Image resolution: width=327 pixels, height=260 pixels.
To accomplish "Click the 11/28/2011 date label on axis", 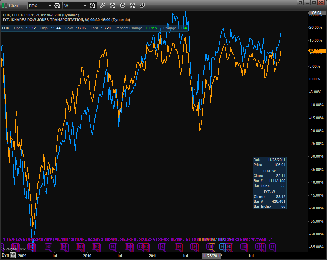I will pyautogui.click(x=211, y=256).
